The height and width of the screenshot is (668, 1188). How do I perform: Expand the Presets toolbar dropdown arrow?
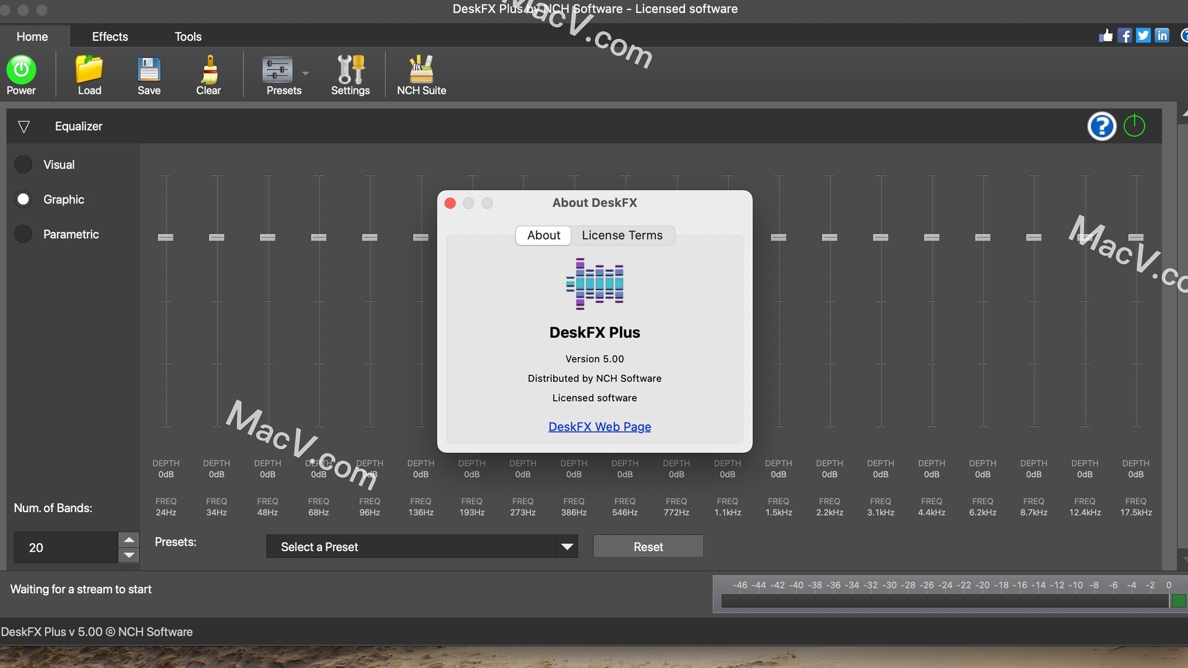tap(305, 73)
